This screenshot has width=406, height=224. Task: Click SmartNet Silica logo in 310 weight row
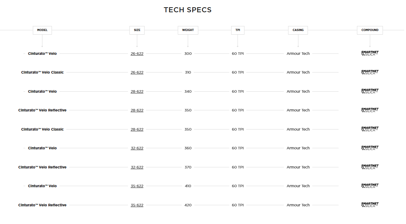(370, 73)
